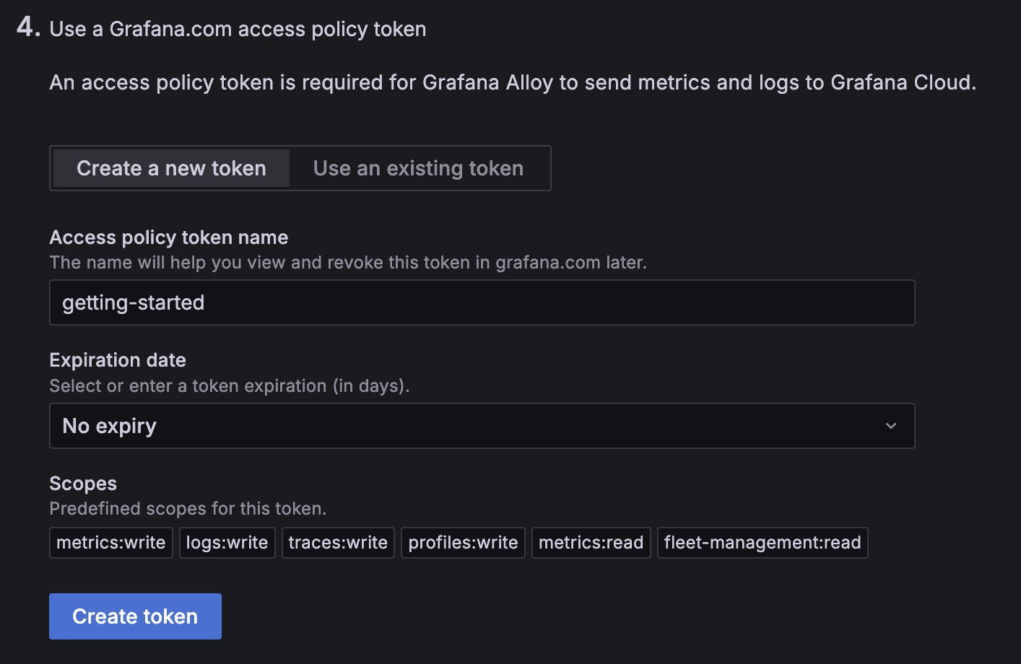Click the Grafana Alloy token requirement description
Viewport: 1021px width, 664px height.
pos(512,83)
